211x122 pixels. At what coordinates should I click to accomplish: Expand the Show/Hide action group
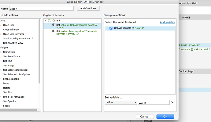(x=1, y=52)
